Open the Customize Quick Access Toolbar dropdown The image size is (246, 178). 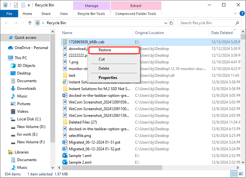pos(29,5)
